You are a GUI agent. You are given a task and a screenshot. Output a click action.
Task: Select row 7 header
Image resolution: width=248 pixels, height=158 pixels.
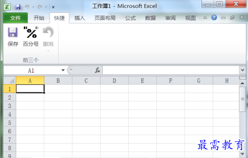[10, 139]
